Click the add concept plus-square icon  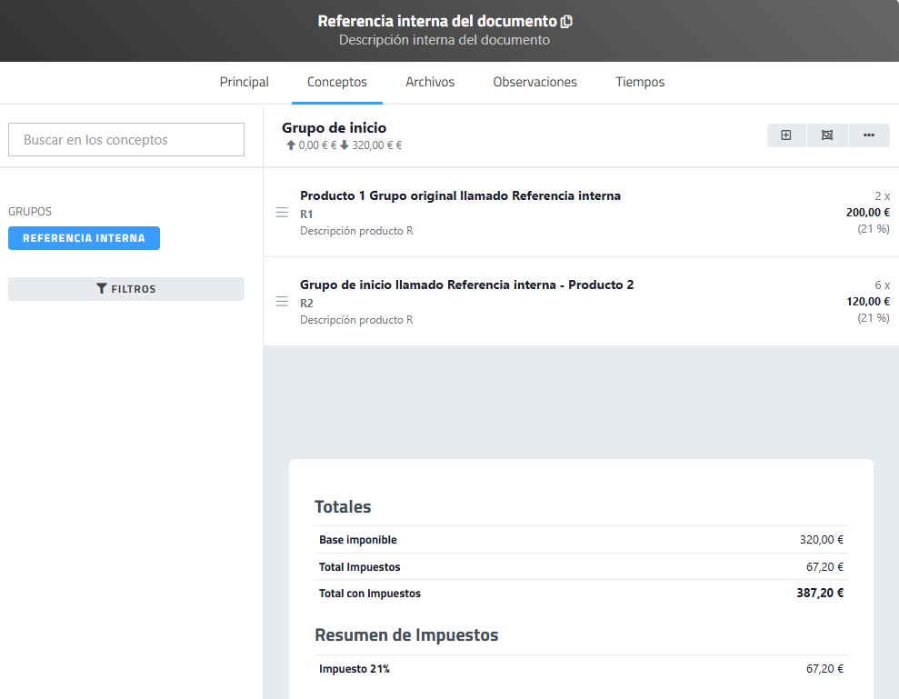point(786,135)
